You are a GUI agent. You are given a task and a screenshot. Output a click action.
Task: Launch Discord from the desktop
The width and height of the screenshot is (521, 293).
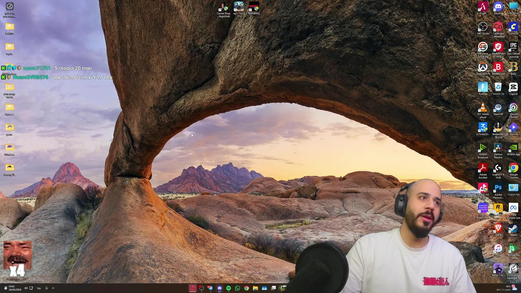point(498,8)
